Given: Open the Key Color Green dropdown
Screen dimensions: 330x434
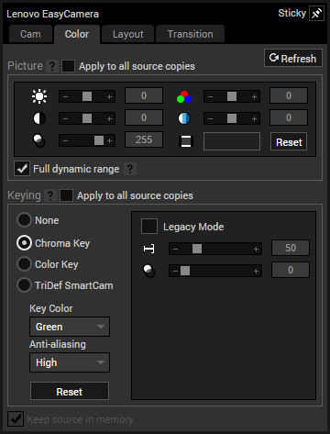Looking at the screenshot, I should (x=70, y=327).
